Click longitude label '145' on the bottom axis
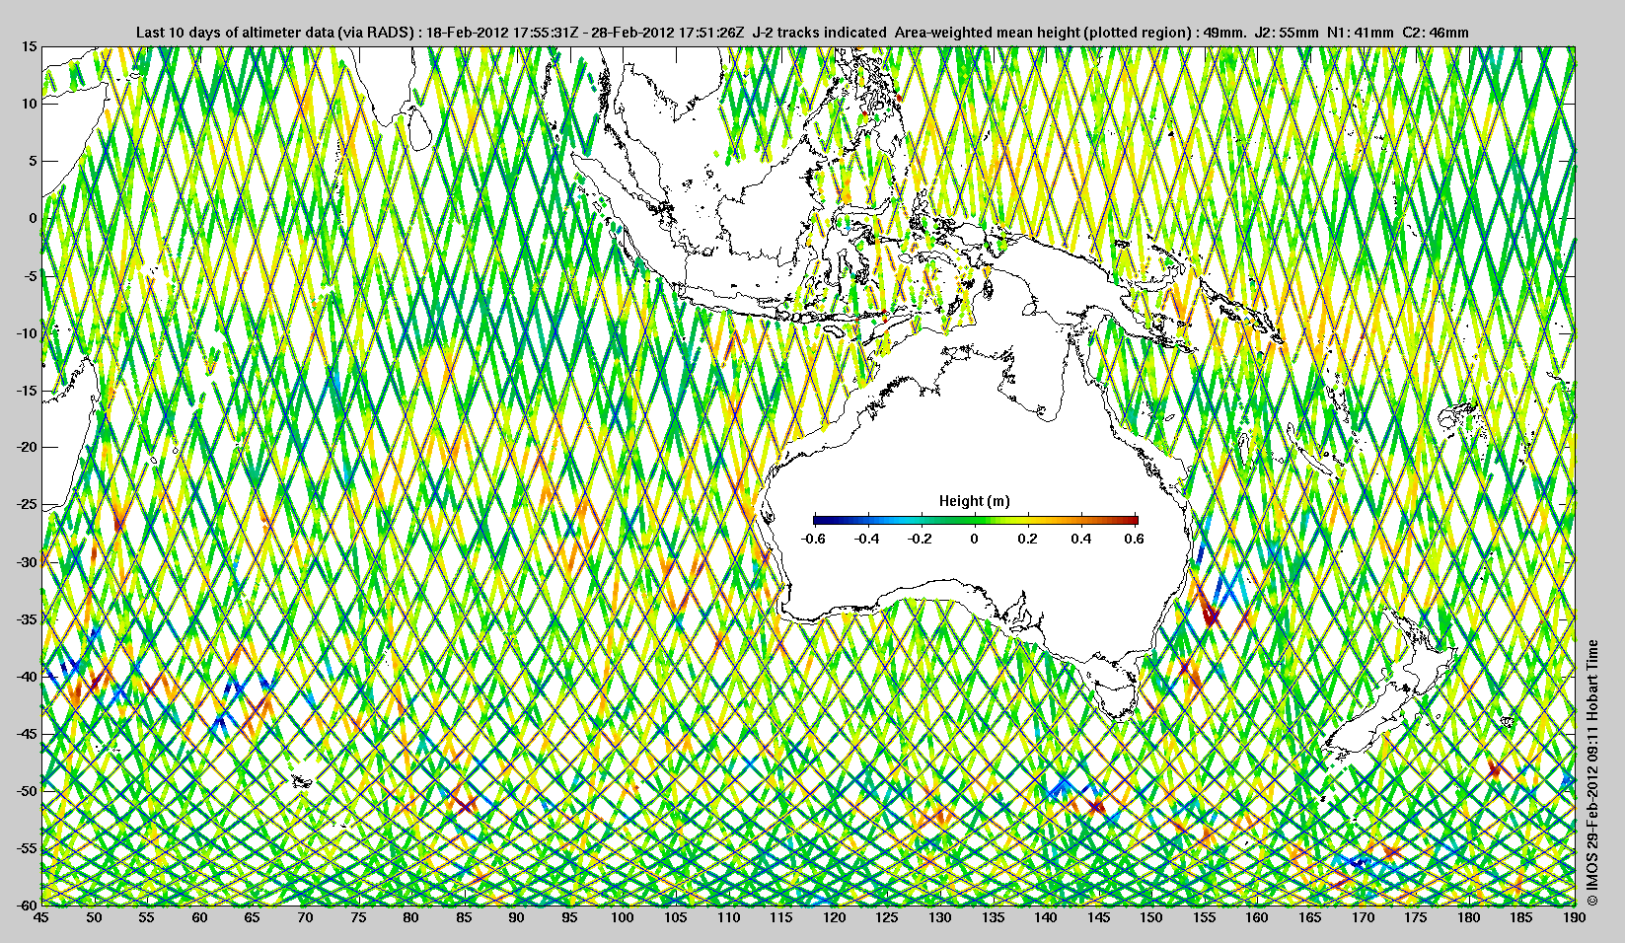 click(x=1098, y=917)
